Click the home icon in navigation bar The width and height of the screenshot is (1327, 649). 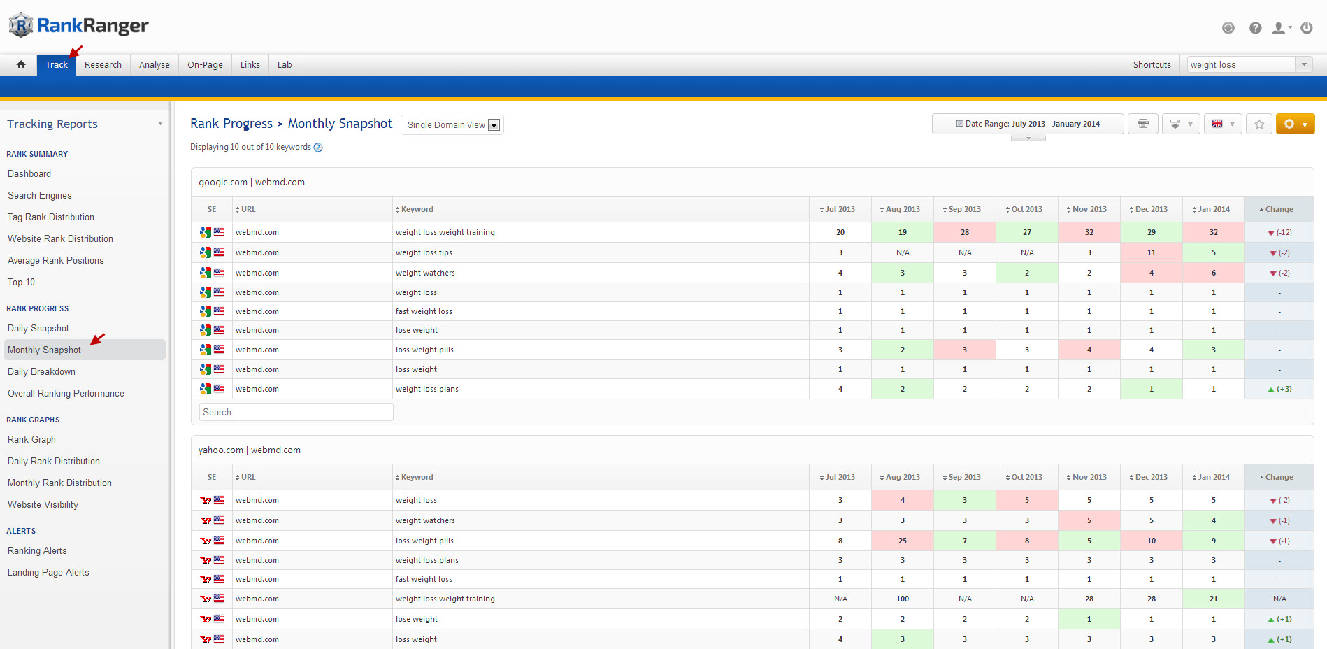pyautogui.click(x=21, y=64)
